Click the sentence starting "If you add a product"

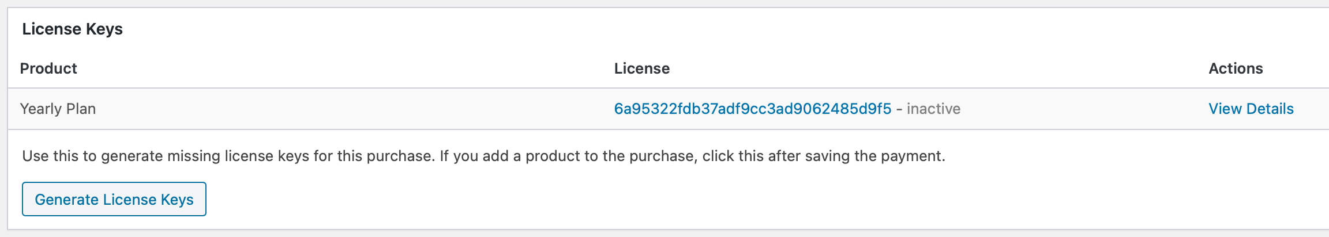[692, 156]
